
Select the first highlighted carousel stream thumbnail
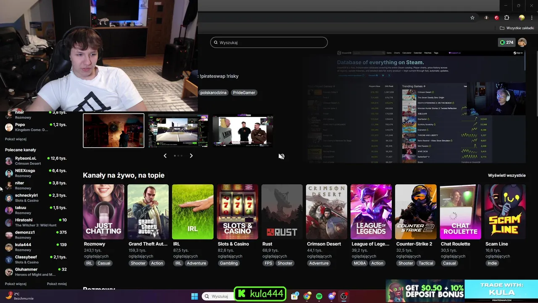(x=113, y=130)
